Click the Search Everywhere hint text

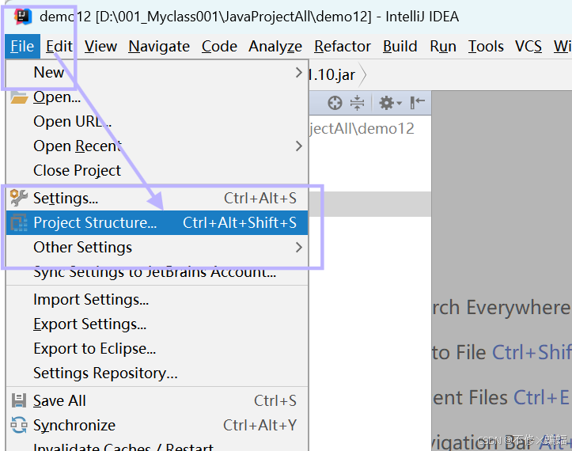point(502,307)
